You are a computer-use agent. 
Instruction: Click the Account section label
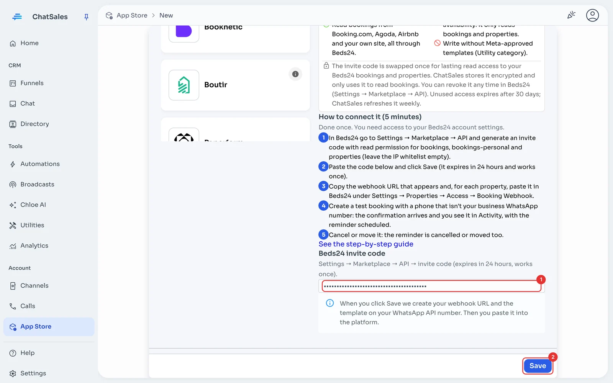(x=20, y=268)
